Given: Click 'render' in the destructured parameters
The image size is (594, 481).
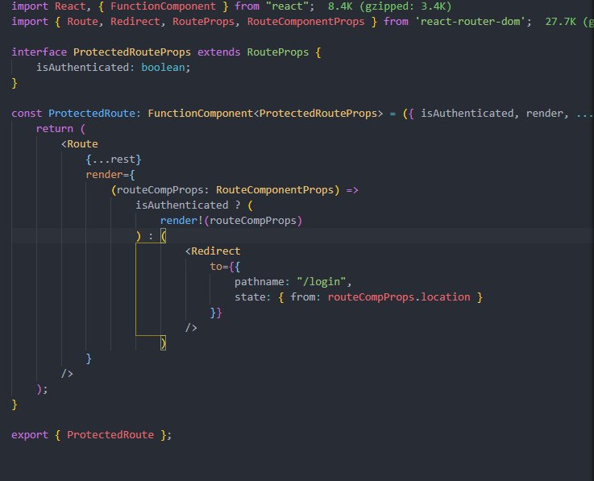Looking at the screenshot, I should point(544,114).
